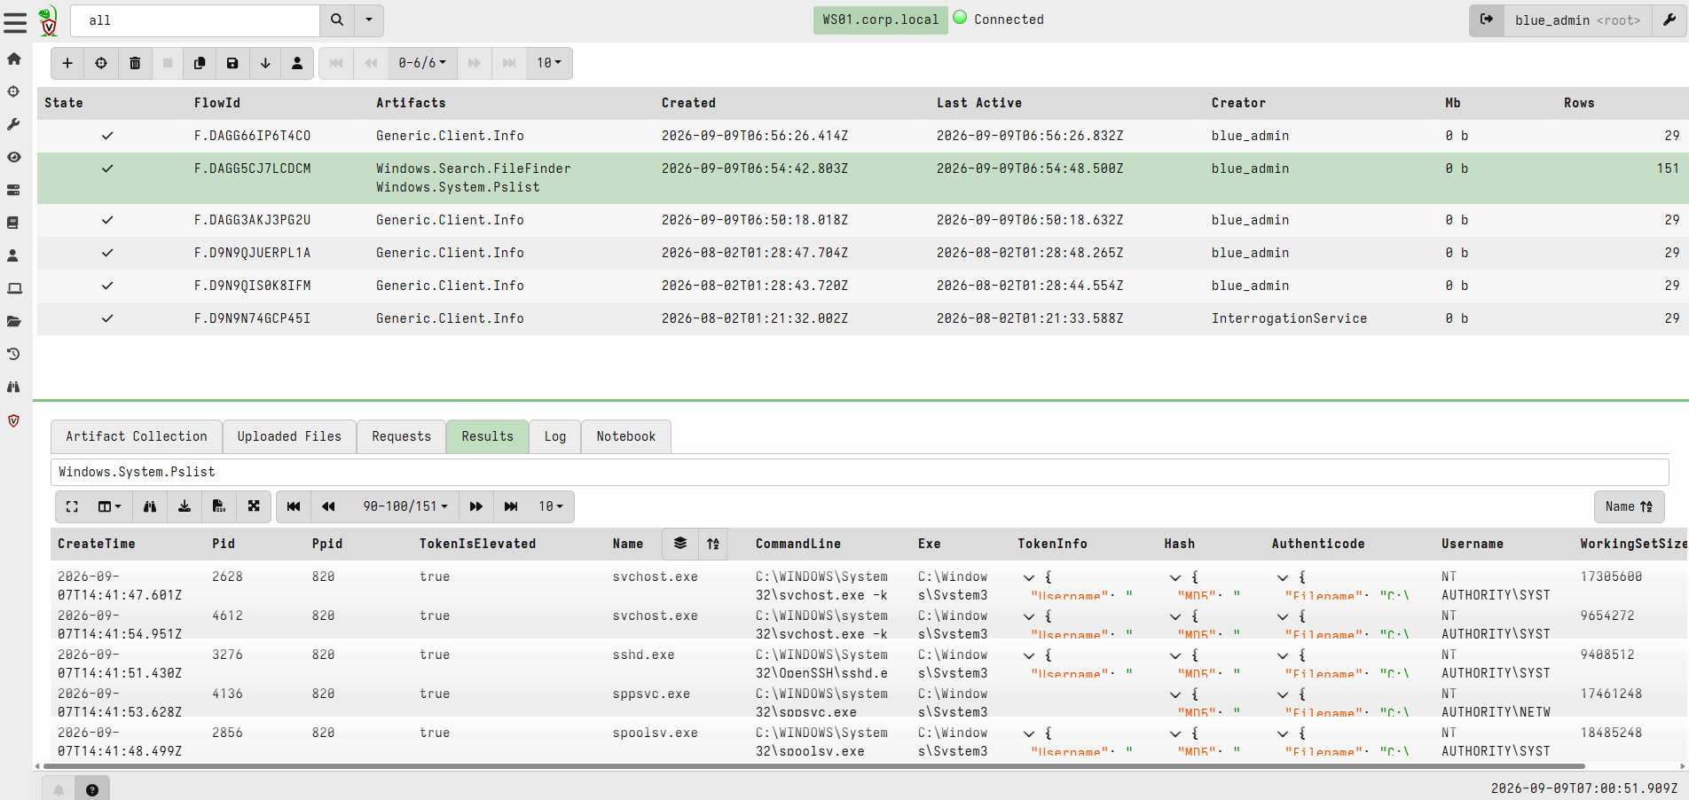Click the stack icon on Name column
This screenshot has width=1689, height=800.
tap(680, 544)
